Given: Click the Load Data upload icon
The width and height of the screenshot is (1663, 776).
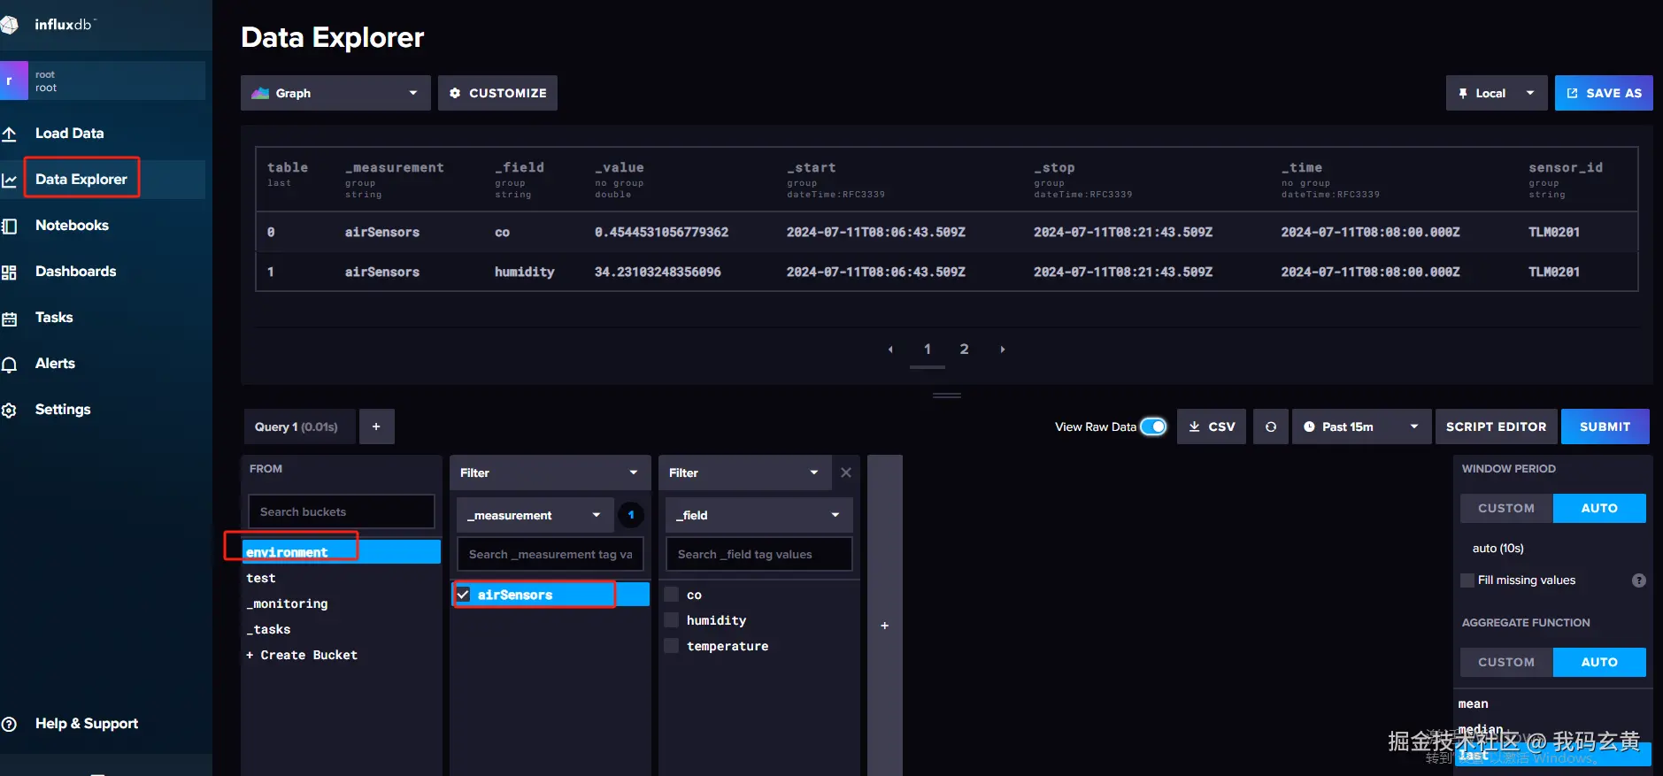Looking at the screenshot, I should coord(9,134).
